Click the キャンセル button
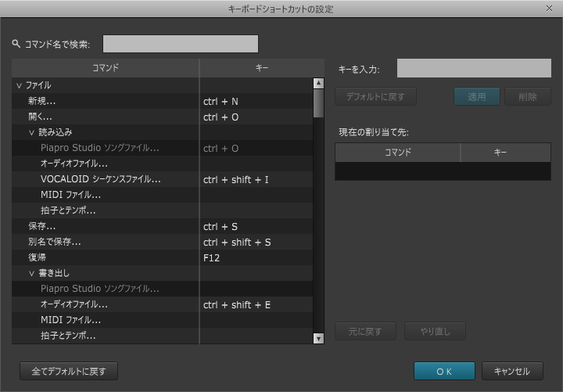Viewport: 563px width, 392px height. tap(512, 371)
